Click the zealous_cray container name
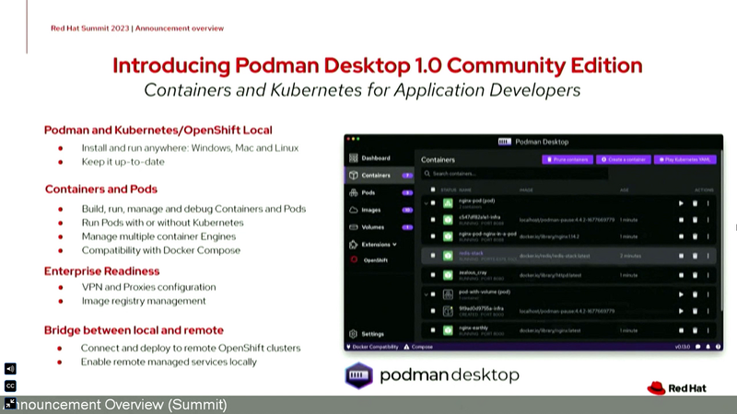737x414 pixels. 473,272
